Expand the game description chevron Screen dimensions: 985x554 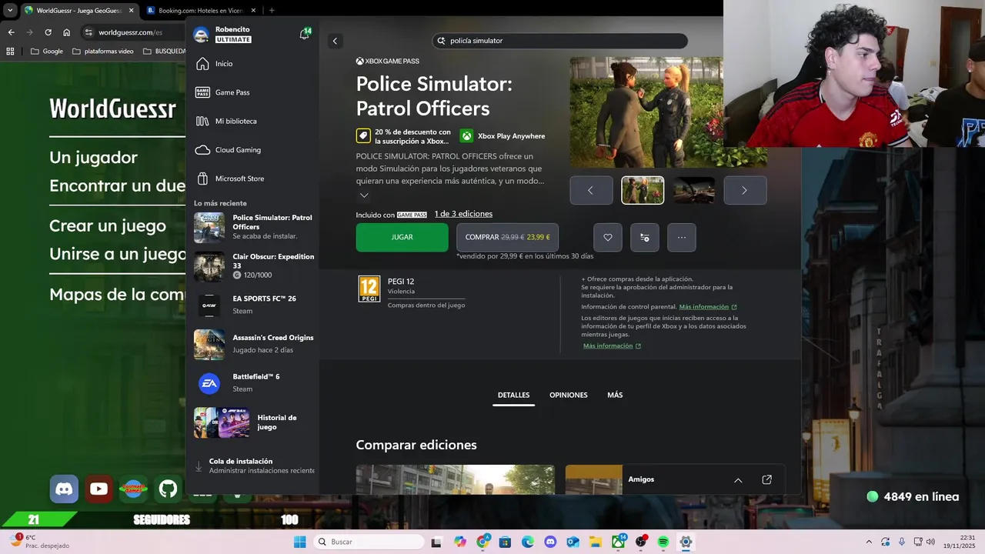tap(364, 195)
